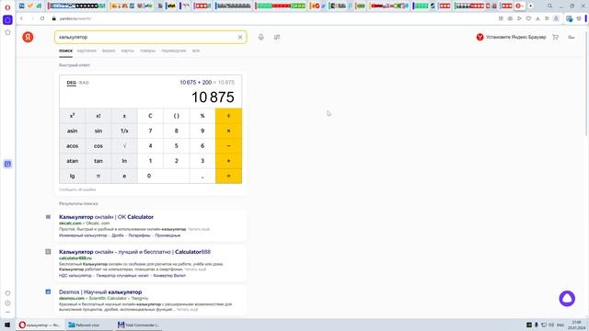The image size is (589, 331).
Task: Open the shopping cart icon
Action: click(555, 37)
